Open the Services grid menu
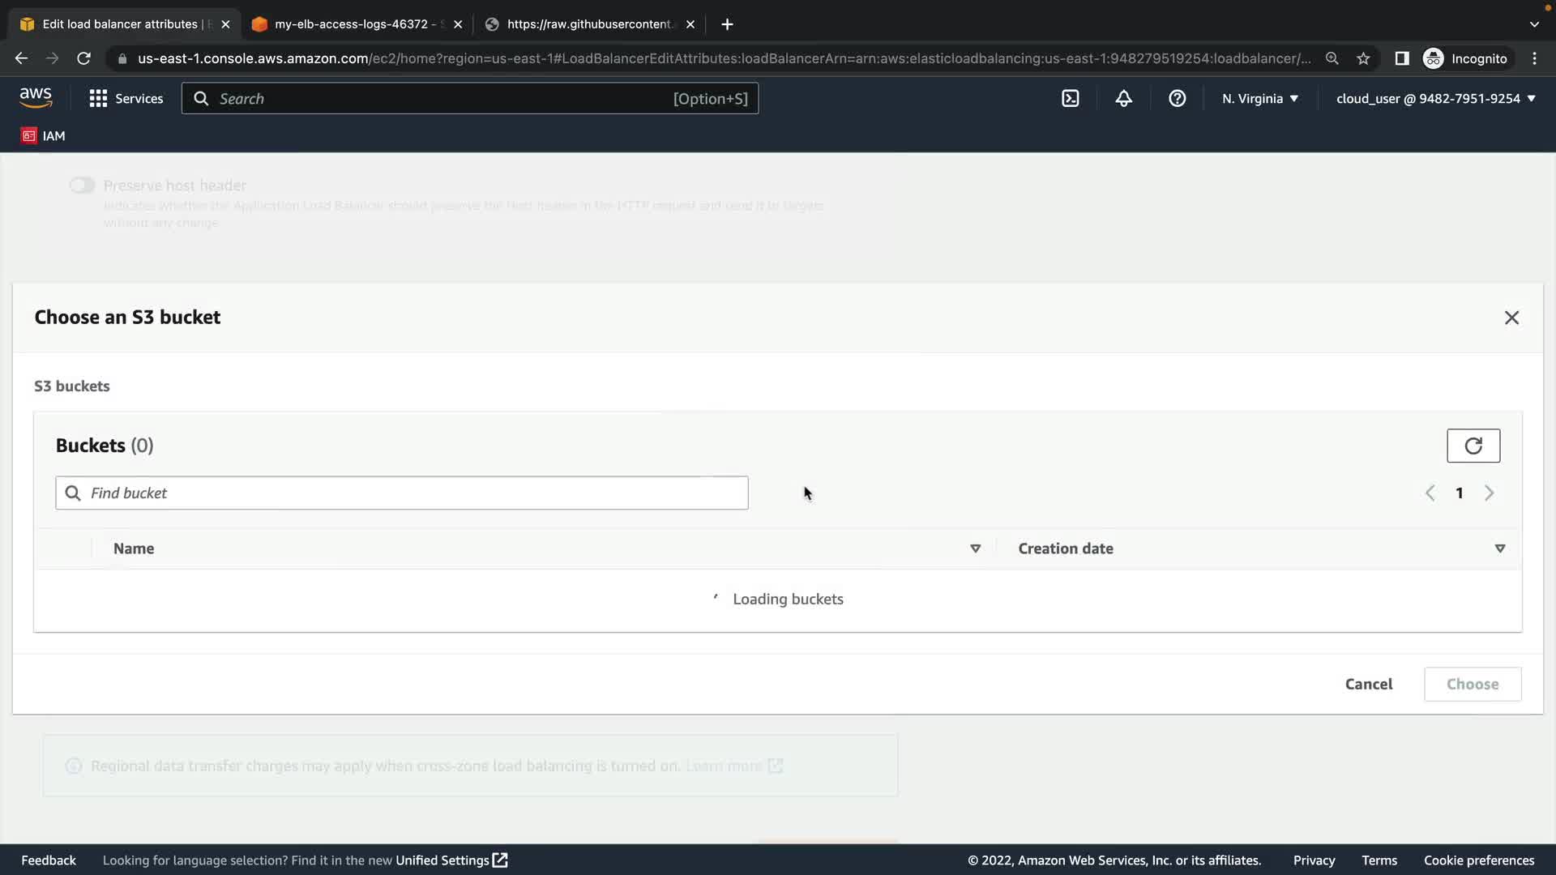Screen dimensions: 1556x875 coord(126,99)
